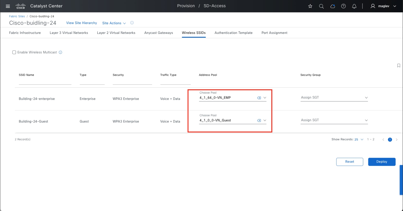
Task: Enable Wireless Multicast checkbox
Action: (14, 52)
